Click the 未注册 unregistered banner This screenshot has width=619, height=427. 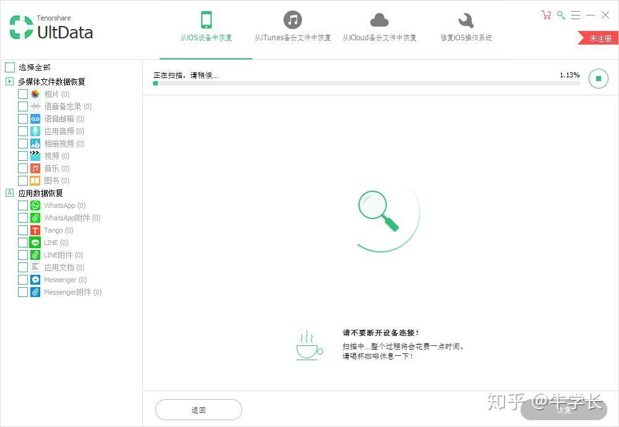(599, 38)
